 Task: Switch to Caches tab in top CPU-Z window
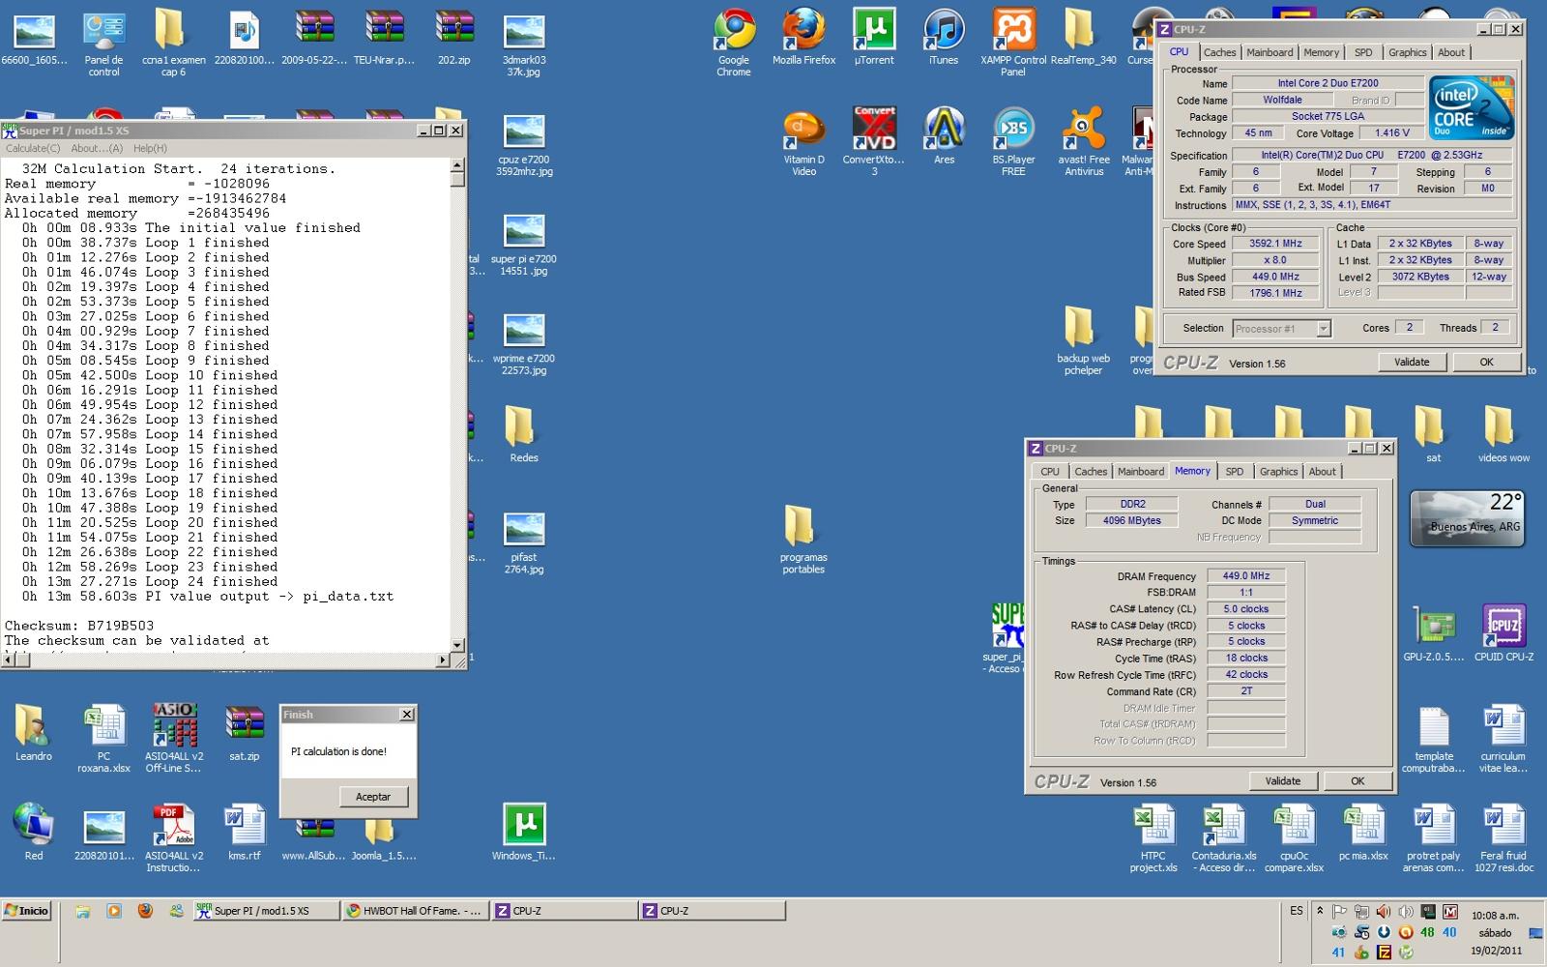tap(1219, 53)
